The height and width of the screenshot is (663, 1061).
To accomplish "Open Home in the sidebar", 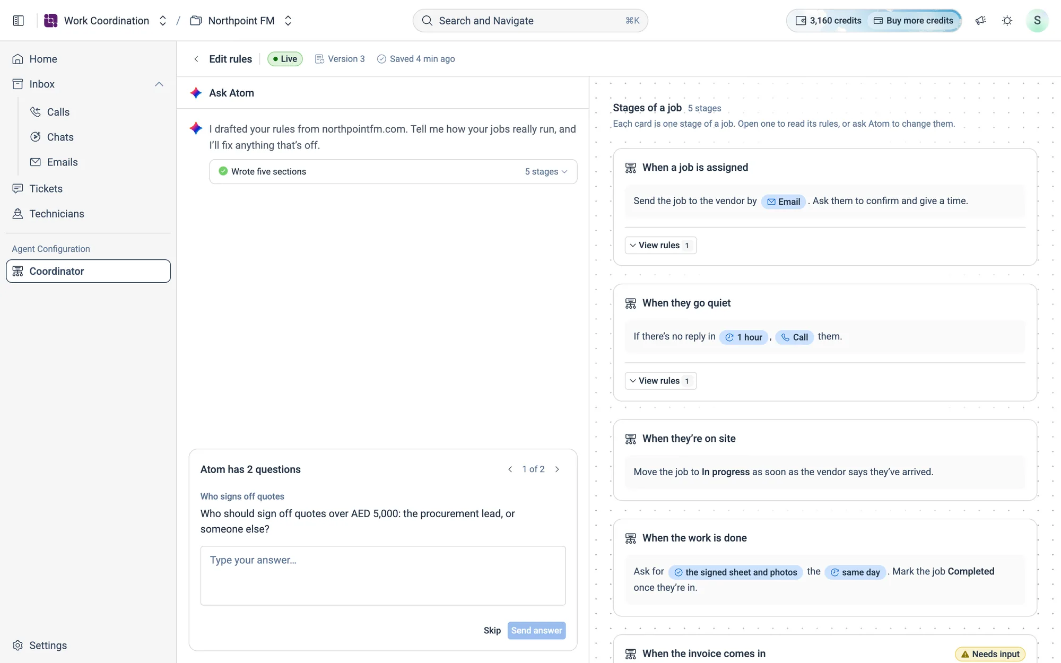I will pos(88,59).
